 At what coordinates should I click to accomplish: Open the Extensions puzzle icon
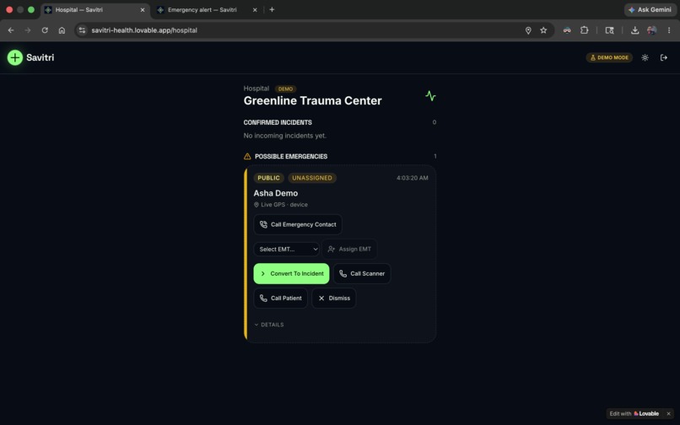(x=584, y=30)
